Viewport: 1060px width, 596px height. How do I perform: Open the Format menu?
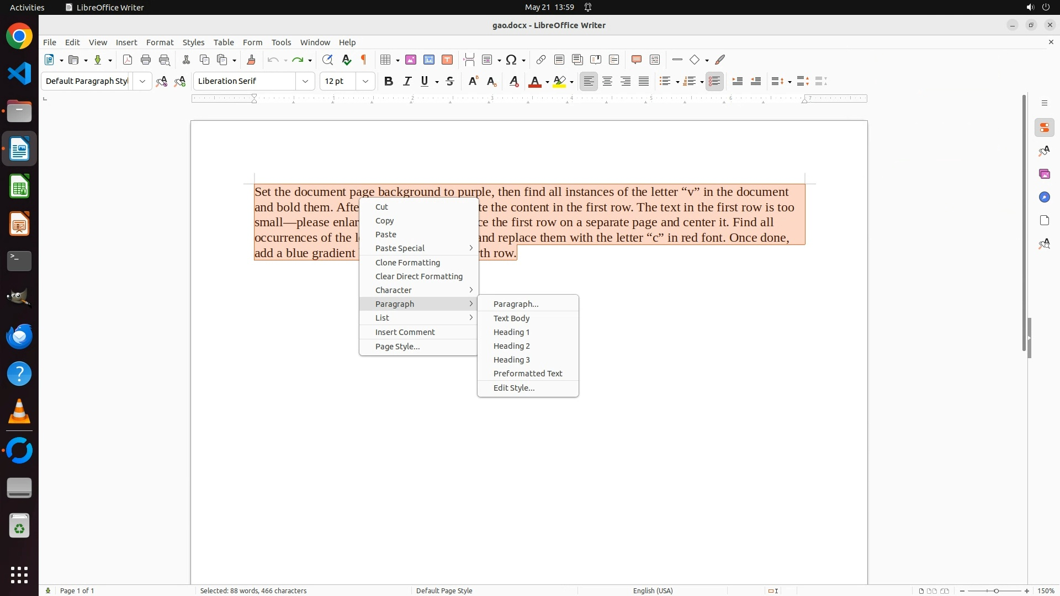[x=160, y=42]
